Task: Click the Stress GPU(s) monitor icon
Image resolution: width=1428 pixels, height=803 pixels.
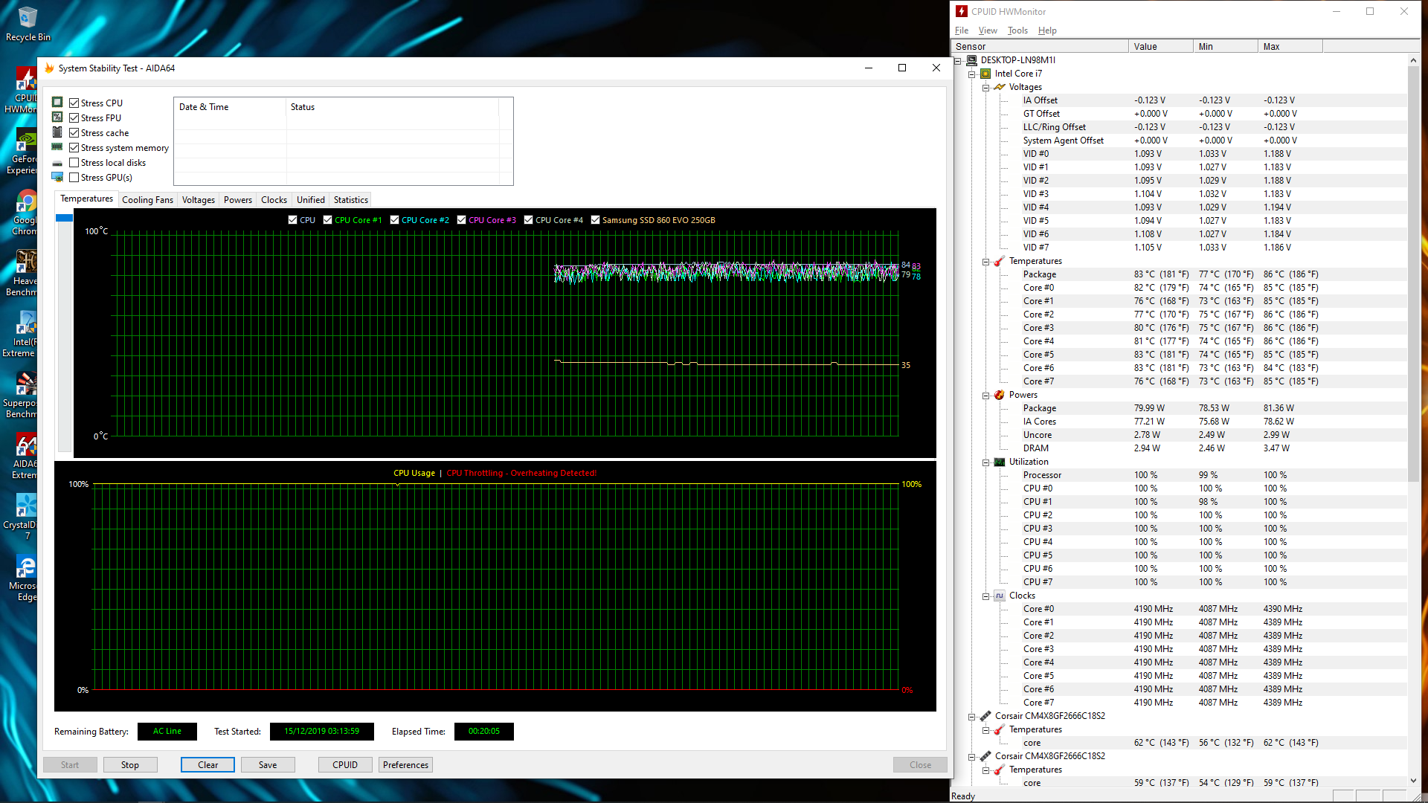Action: pos(57,178)
